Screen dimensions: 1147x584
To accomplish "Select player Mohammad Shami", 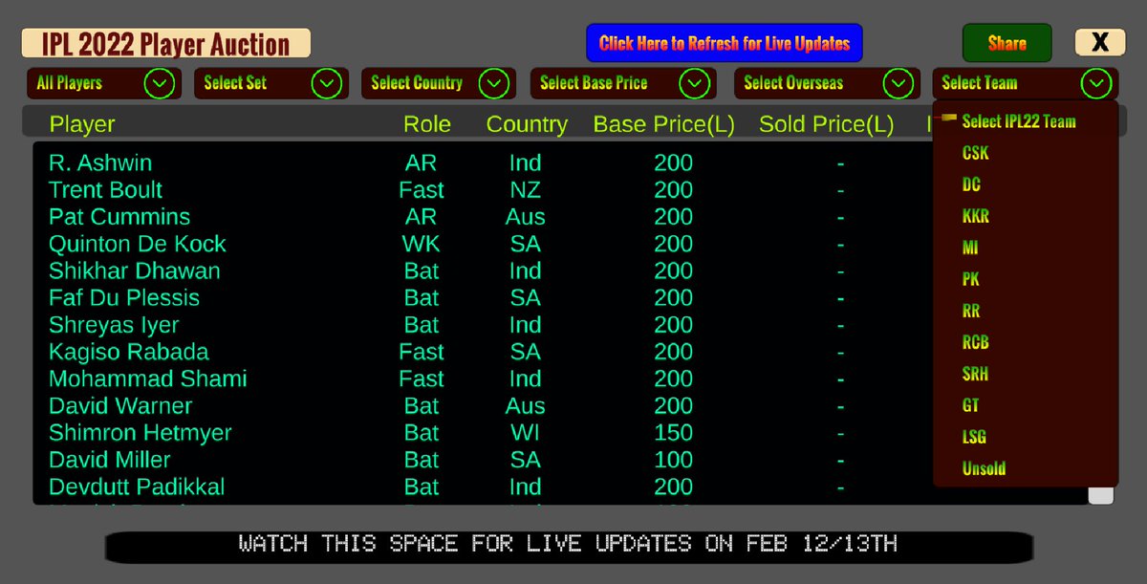I will (148, 379).
